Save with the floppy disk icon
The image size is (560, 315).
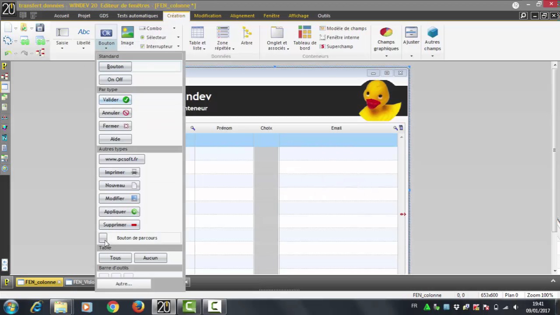click(40, 28)
